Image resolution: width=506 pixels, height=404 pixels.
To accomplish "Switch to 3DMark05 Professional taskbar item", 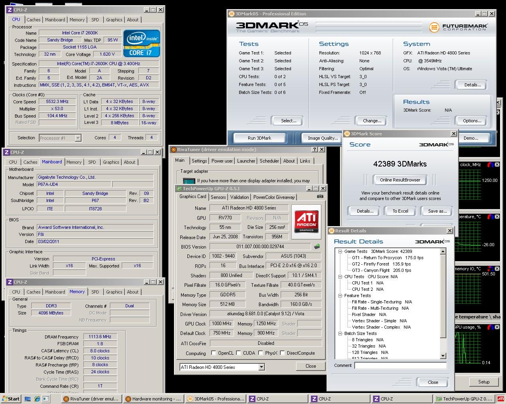I will pyautogui.click(x=215, y=399).
